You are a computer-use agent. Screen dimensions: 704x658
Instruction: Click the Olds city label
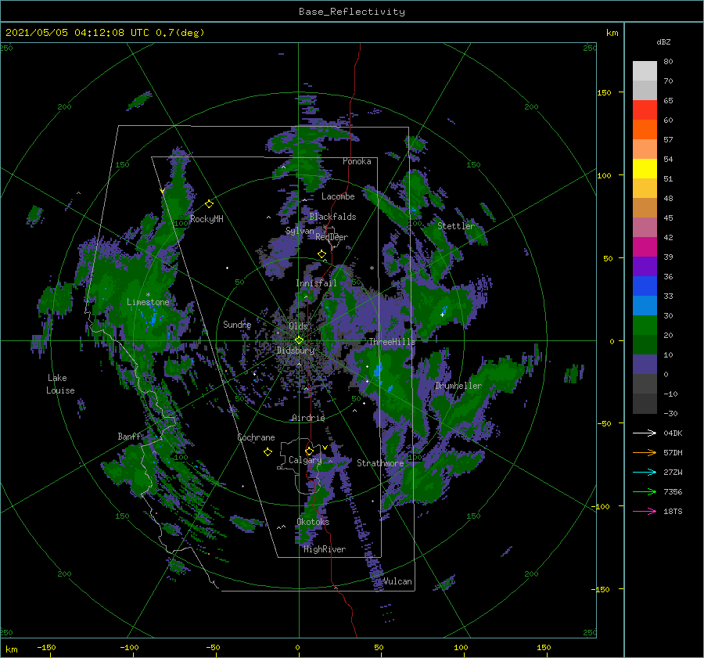click(x=298, y=326)
